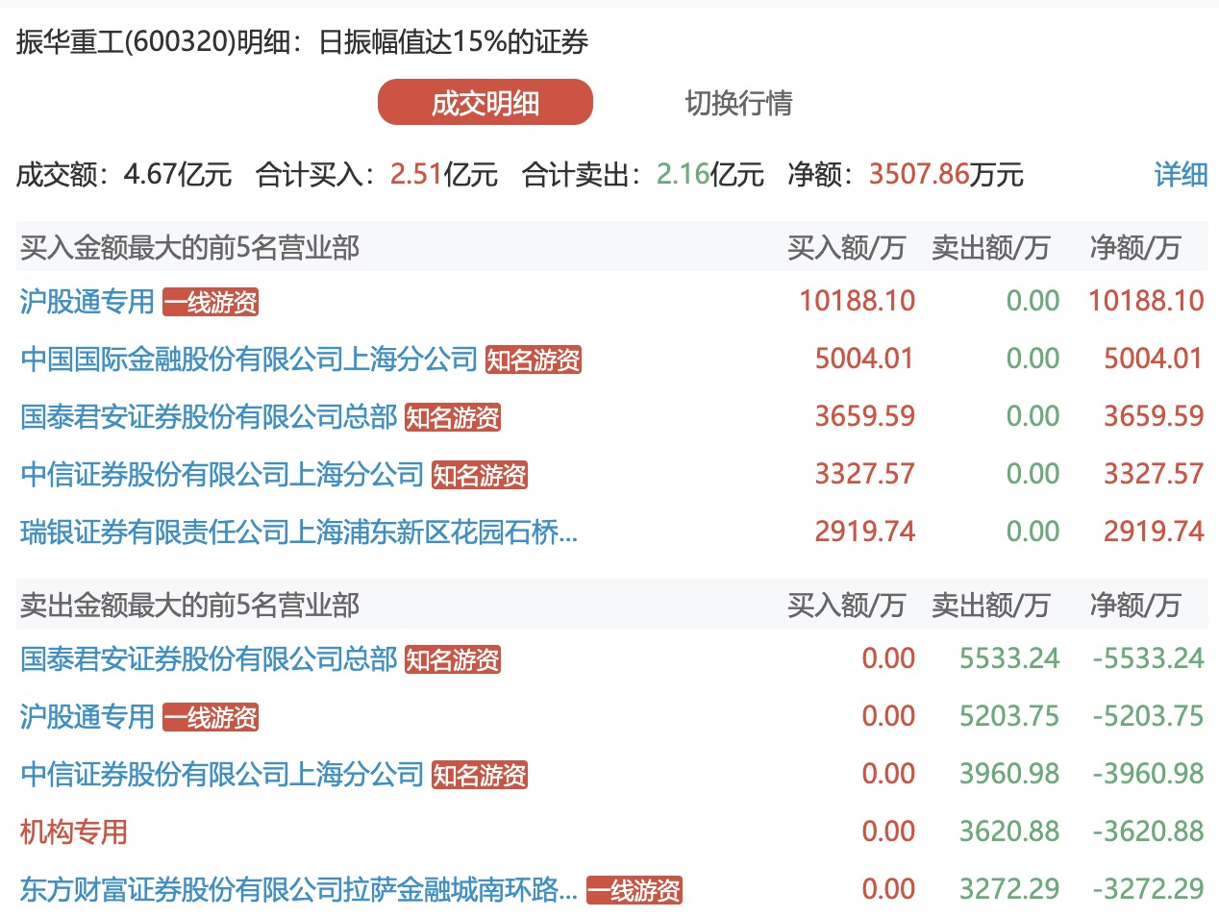
Task: Click the 合计卖出 value 2.16亿元
Action: [x=710, y=175]
